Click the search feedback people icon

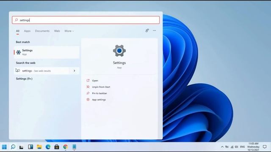pos(147,30)
